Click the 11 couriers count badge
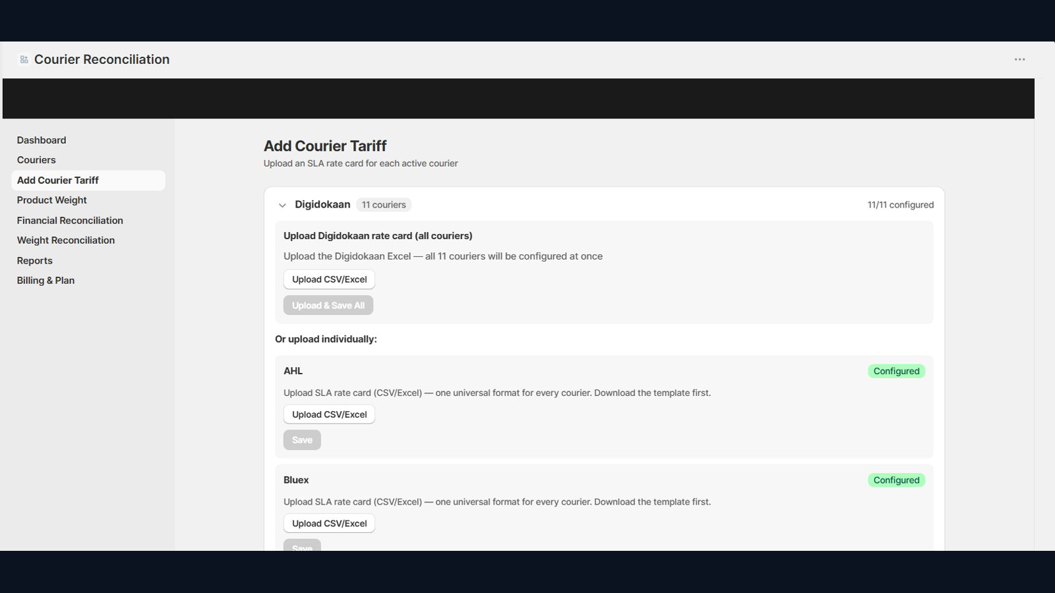The image size is (1055, 593). [x=384, y=205]
